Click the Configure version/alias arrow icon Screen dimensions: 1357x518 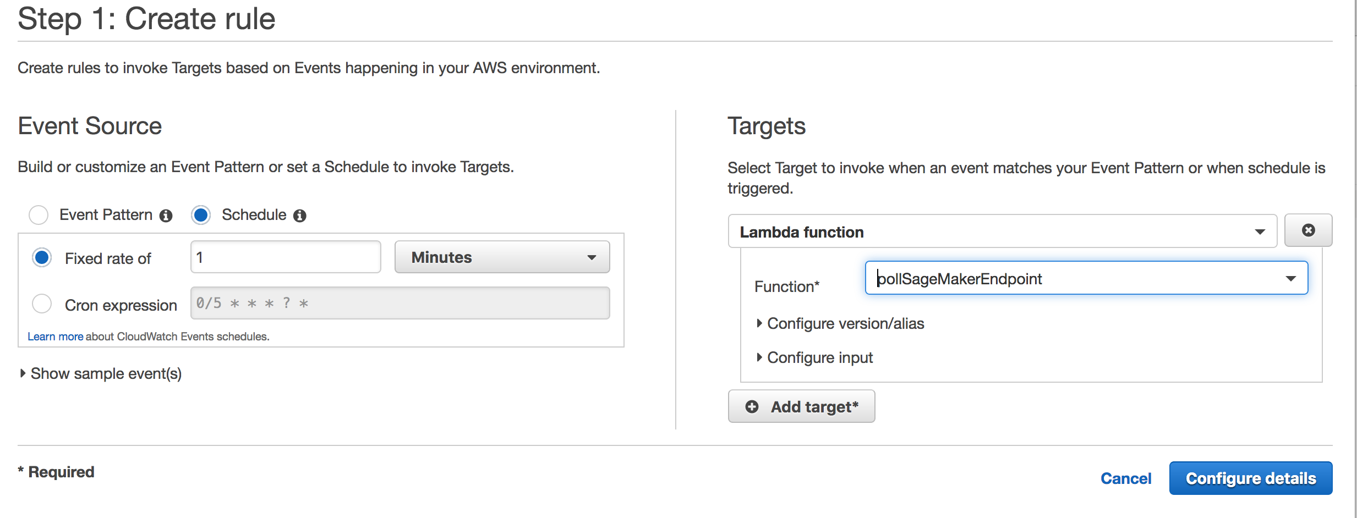[759, 323]
